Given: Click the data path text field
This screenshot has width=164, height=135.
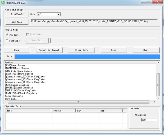Looking at the screenshot, I should 104,41.
